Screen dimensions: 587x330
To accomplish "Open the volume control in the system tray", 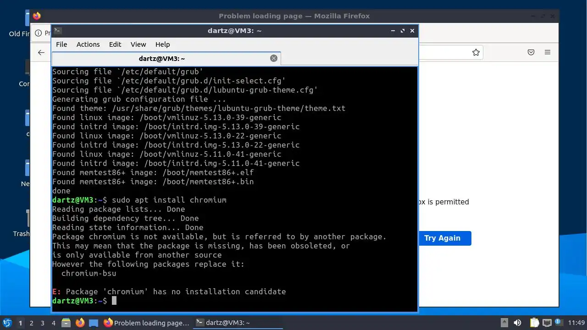I will click(517, 323).
